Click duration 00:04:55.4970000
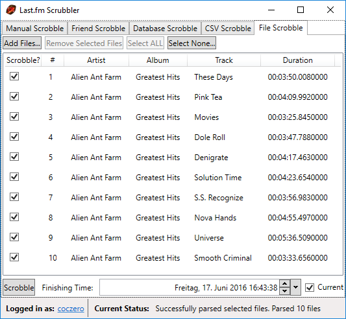The width and height of the screenshot is (346, 319). 298,218
